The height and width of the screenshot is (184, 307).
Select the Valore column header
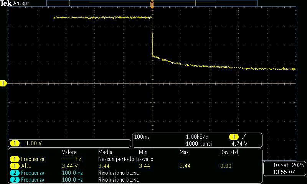click(x=69, y=152)
